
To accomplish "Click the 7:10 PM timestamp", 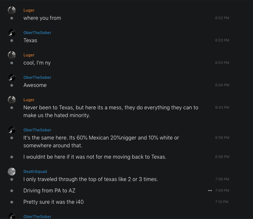I will [222, 202].
